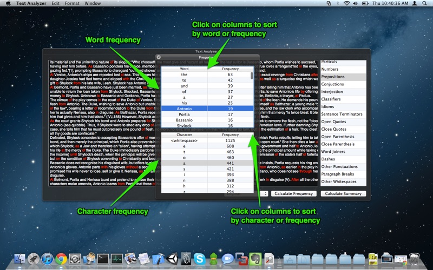Select the 'Antonio' word row
Image resolution: width=433 pixels, height=270 pixels.
[x=207, y=109]
